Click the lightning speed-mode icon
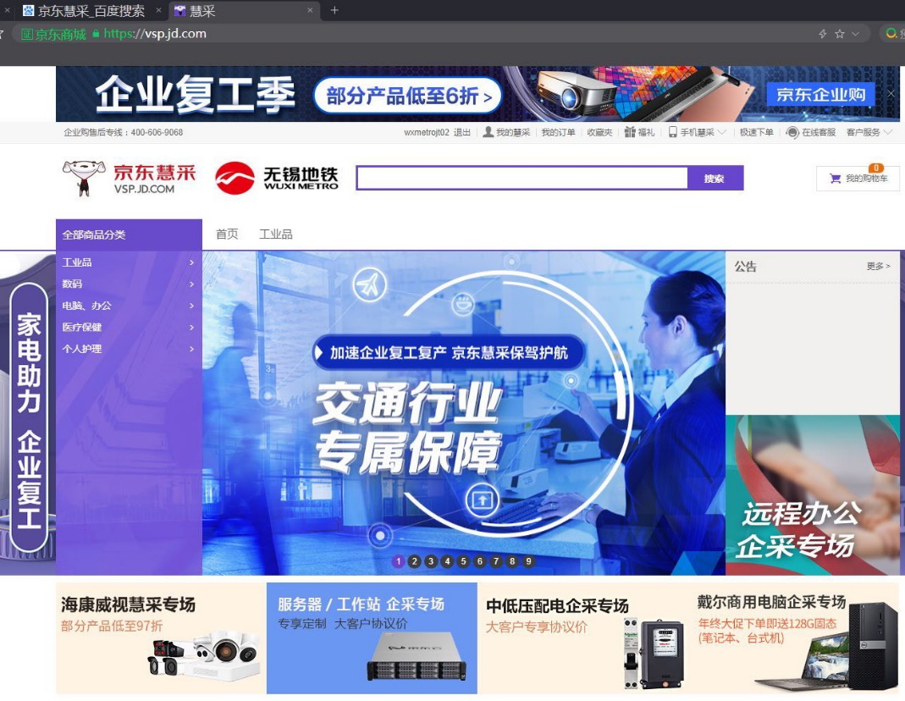Image resolution: width=905 pixels, height=701 pixels. (x=823, y=34)
